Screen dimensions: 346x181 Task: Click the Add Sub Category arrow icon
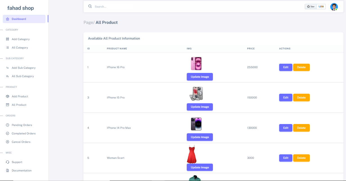[8, 68]
